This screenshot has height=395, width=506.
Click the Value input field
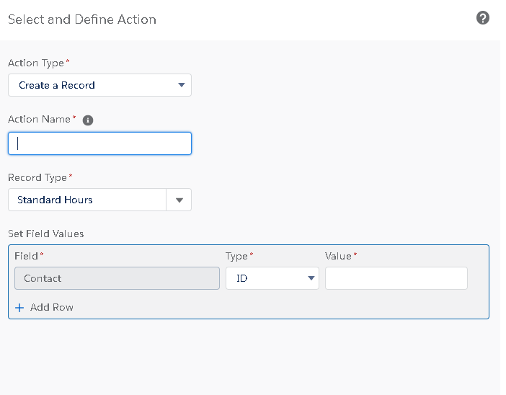tap(396, 278)
